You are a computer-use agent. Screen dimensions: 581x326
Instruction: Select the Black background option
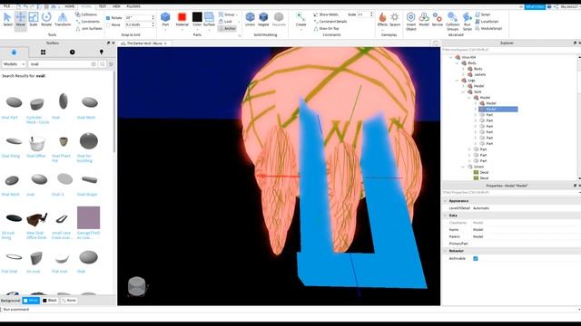coord(50,301)
